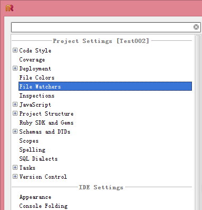Screen dimensions: 202x210
Task: Expand the Version Control node
Action: point(15,177)
